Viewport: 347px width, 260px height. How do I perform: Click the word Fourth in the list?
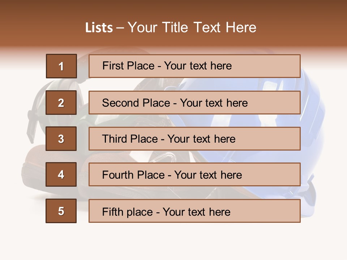tap(117, 175)
